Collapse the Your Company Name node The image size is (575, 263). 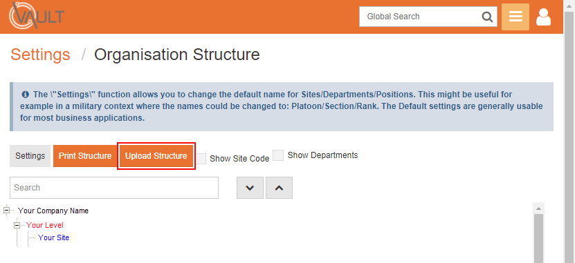pyautogui.click(x=6, y=211)
